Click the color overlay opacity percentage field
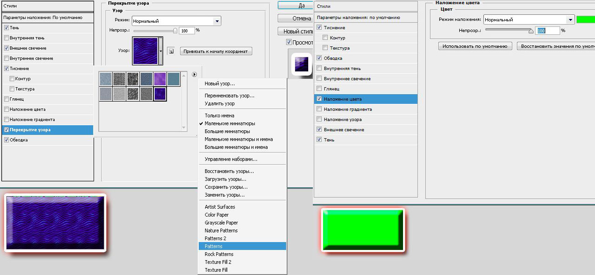This screenshot has width=595, height=275. pos(547,31)
